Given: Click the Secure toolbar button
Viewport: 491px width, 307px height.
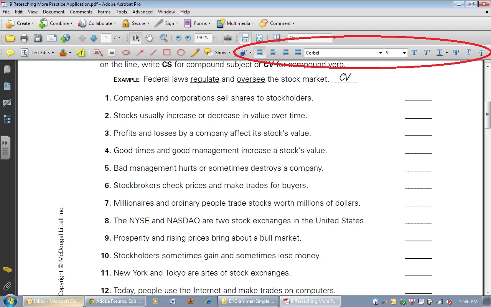Looking at the screenshot, I should 136,23.
